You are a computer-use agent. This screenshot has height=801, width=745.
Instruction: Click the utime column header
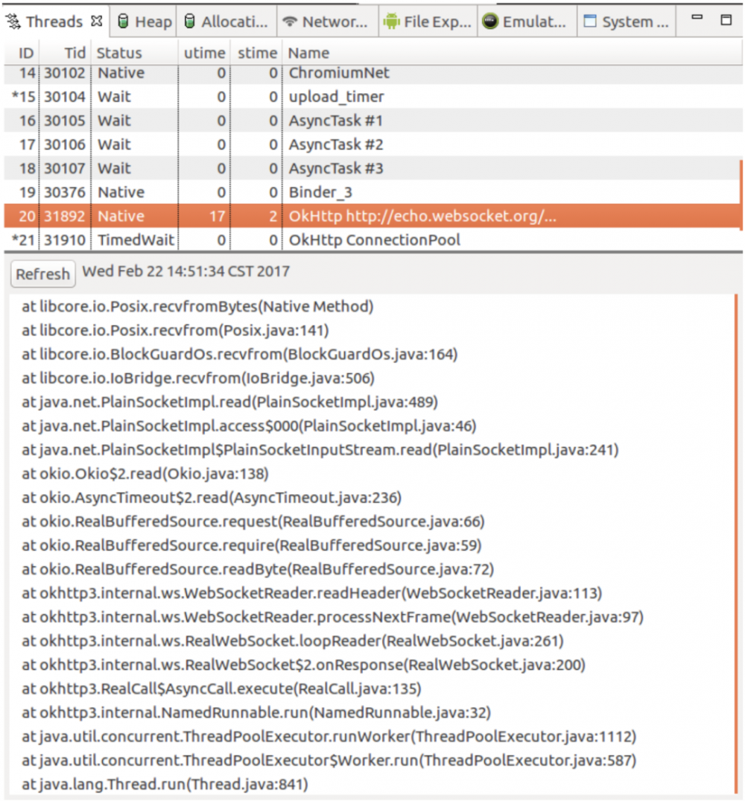click(204, 53)
